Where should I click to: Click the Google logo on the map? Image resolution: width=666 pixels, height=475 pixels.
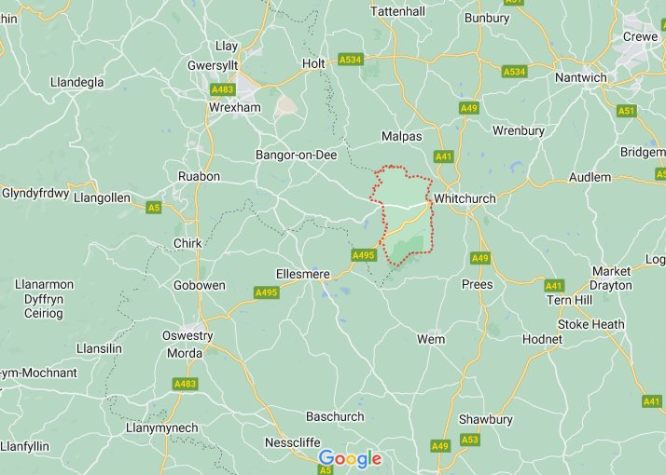coord(350,458)
